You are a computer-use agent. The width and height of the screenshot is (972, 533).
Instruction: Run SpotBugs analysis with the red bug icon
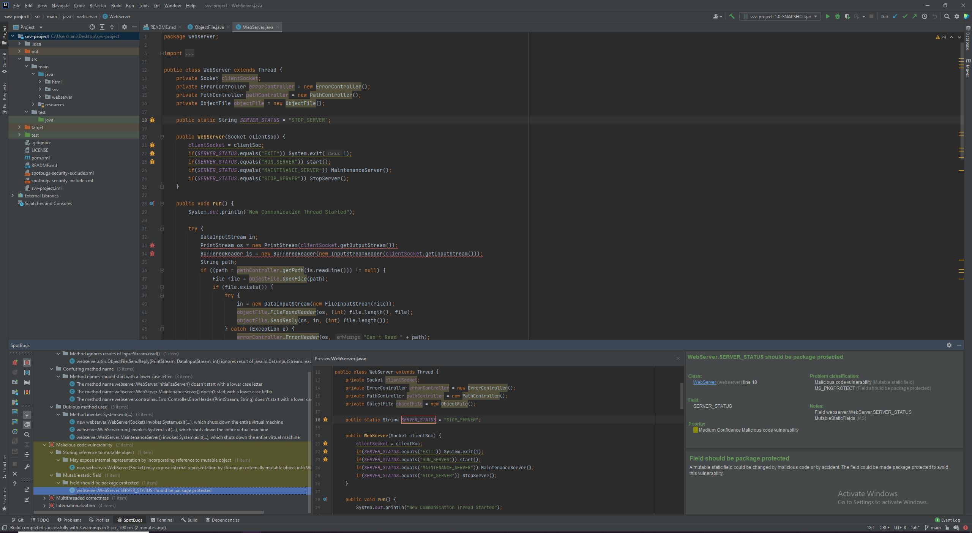15,363
